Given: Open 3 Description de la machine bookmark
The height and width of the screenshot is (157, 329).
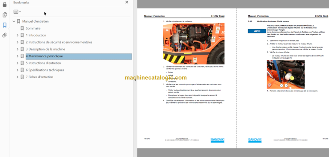Looking at the screenshot, I should 45,49.
